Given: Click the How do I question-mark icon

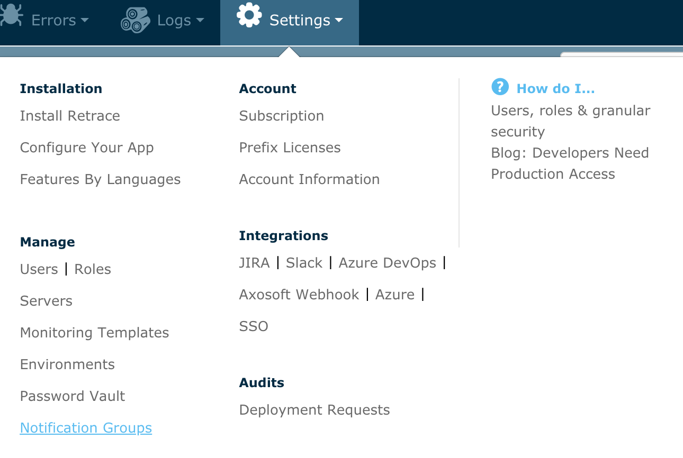Looking at the screenshot, I should [x=500, y=87].
